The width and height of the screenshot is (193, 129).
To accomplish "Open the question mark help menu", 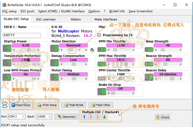I will point(105,11).
